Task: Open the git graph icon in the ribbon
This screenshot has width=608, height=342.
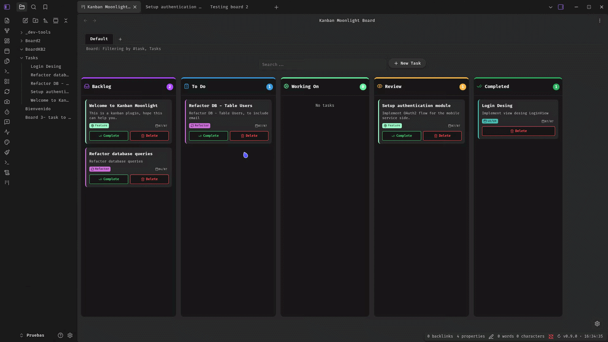Action: tap(7, 31)
